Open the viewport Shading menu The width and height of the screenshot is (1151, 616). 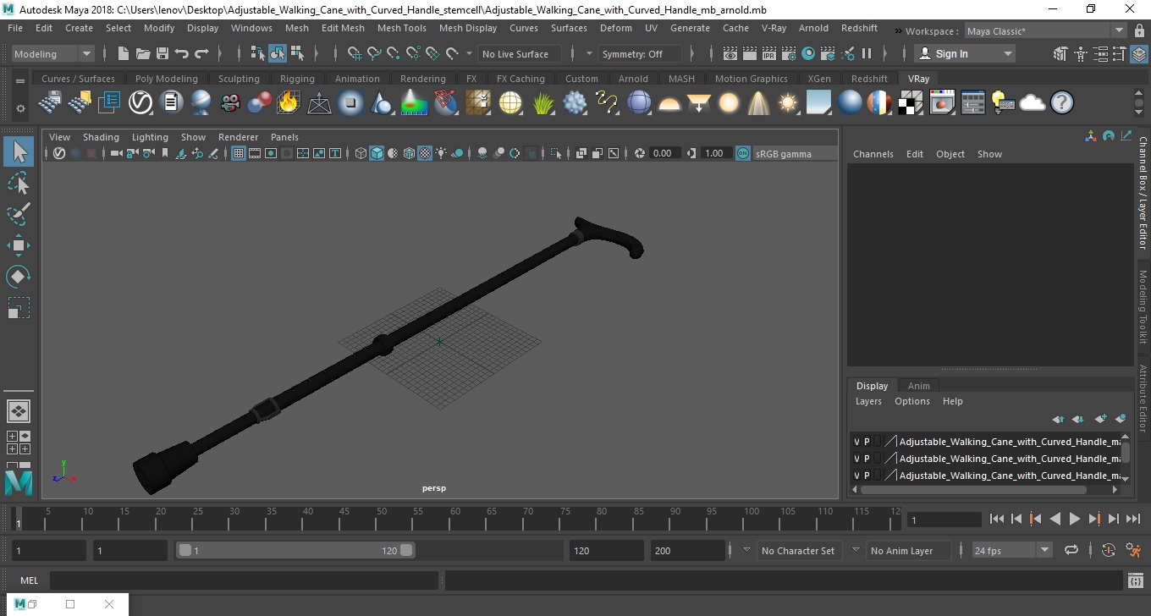coord(101,137)
